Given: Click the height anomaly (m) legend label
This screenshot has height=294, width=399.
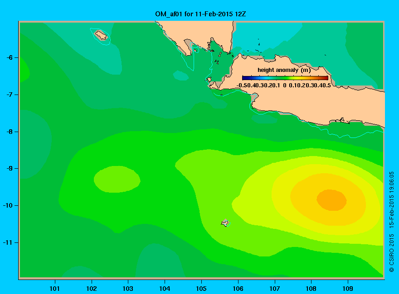Looking at the screenshot, I should pos(284,70).
